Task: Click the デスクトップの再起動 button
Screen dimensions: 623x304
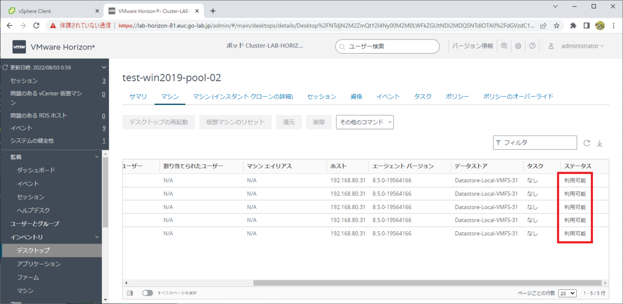Action: 158,122
